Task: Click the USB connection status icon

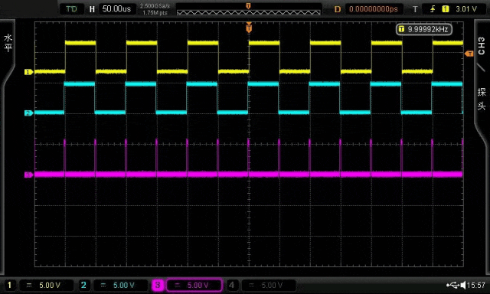Action: click(452, 285)
